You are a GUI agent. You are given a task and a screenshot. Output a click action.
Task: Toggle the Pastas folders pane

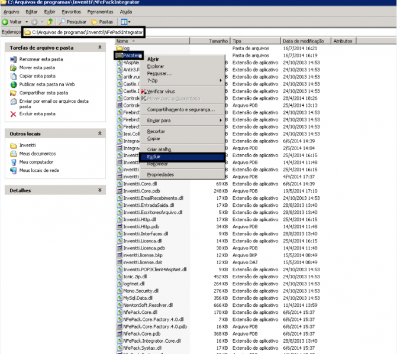[x=102, y=22]
